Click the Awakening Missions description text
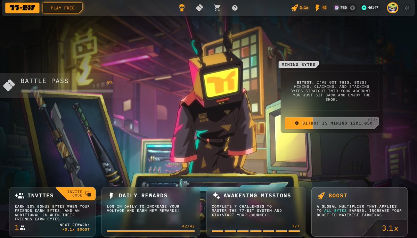 (247, 211)
